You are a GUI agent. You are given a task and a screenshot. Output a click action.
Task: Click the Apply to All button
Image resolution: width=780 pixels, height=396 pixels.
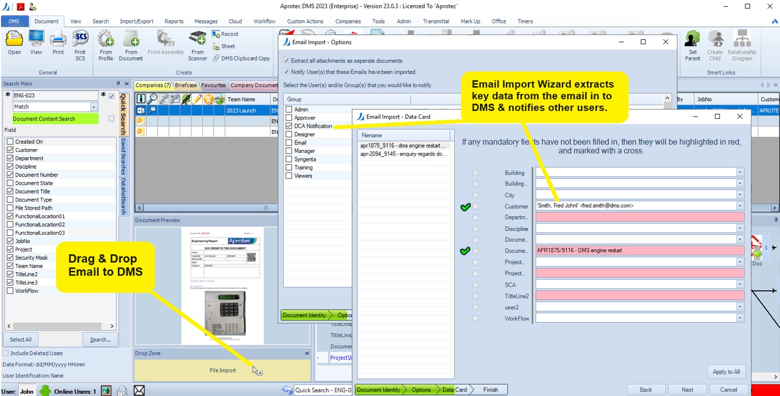click(726, 371)
